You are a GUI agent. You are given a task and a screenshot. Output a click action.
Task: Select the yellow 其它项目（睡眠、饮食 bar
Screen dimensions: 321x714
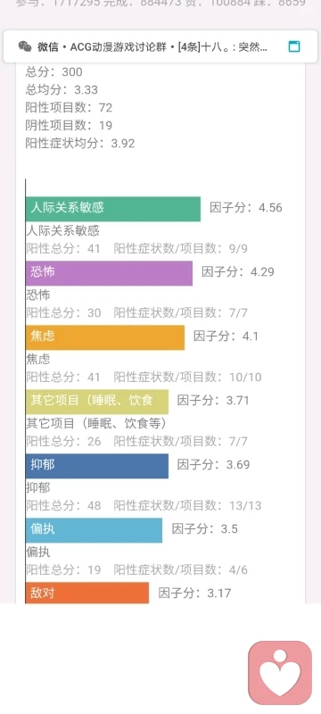(x=97, y=402)
